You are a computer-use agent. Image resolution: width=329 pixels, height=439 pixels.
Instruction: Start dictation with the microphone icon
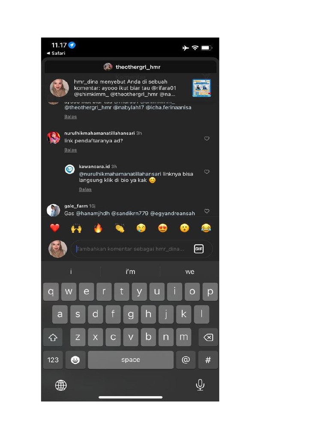[200, 385]
